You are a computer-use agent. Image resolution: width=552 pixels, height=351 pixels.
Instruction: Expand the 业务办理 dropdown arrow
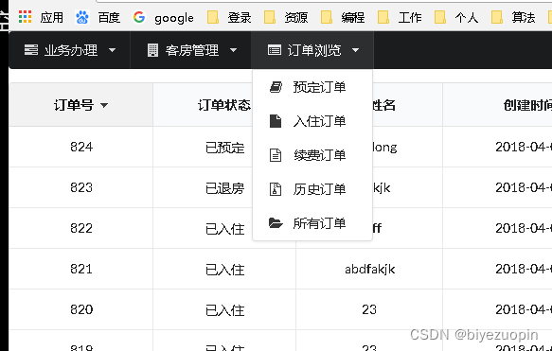tap(113, 50)
